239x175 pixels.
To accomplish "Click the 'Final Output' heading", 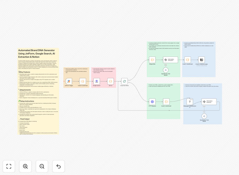I will (25, 119).
